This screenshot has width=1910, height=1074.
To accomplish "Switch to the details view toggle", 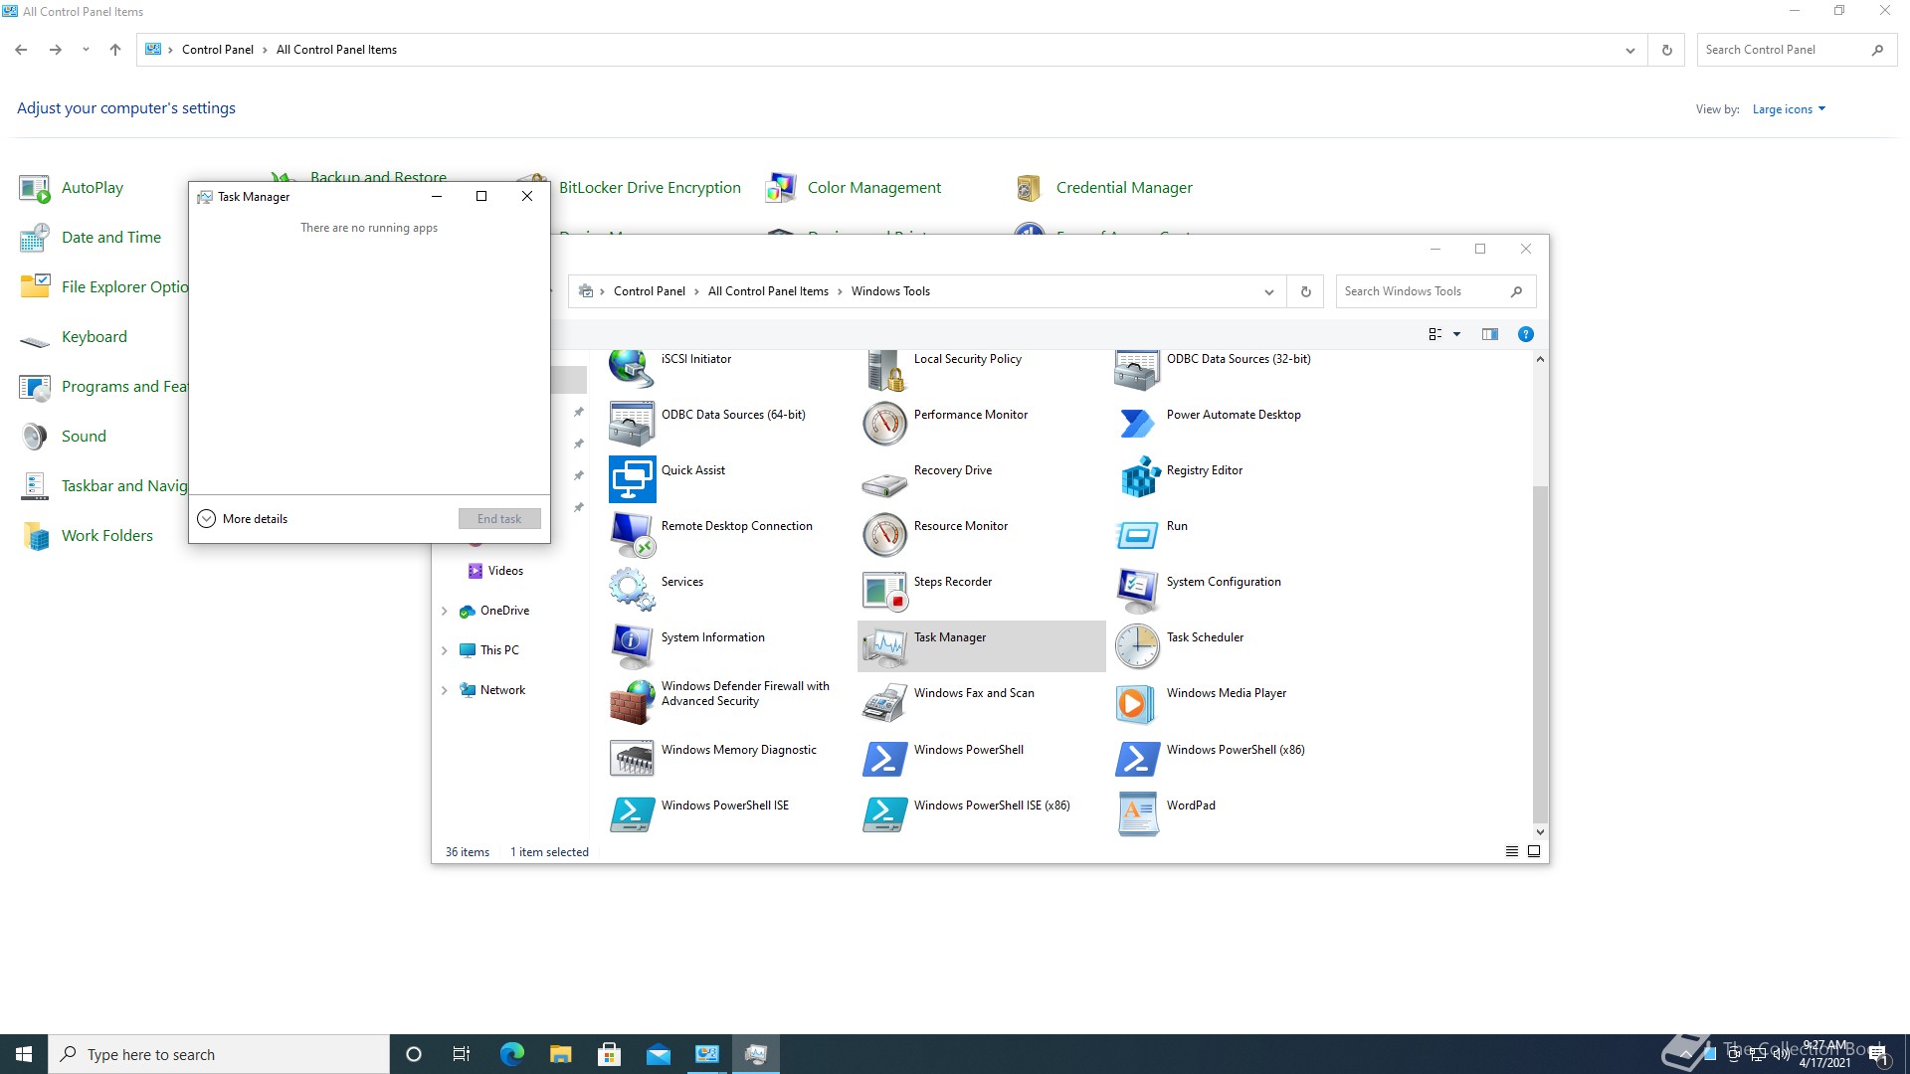I will (1511, 851).
